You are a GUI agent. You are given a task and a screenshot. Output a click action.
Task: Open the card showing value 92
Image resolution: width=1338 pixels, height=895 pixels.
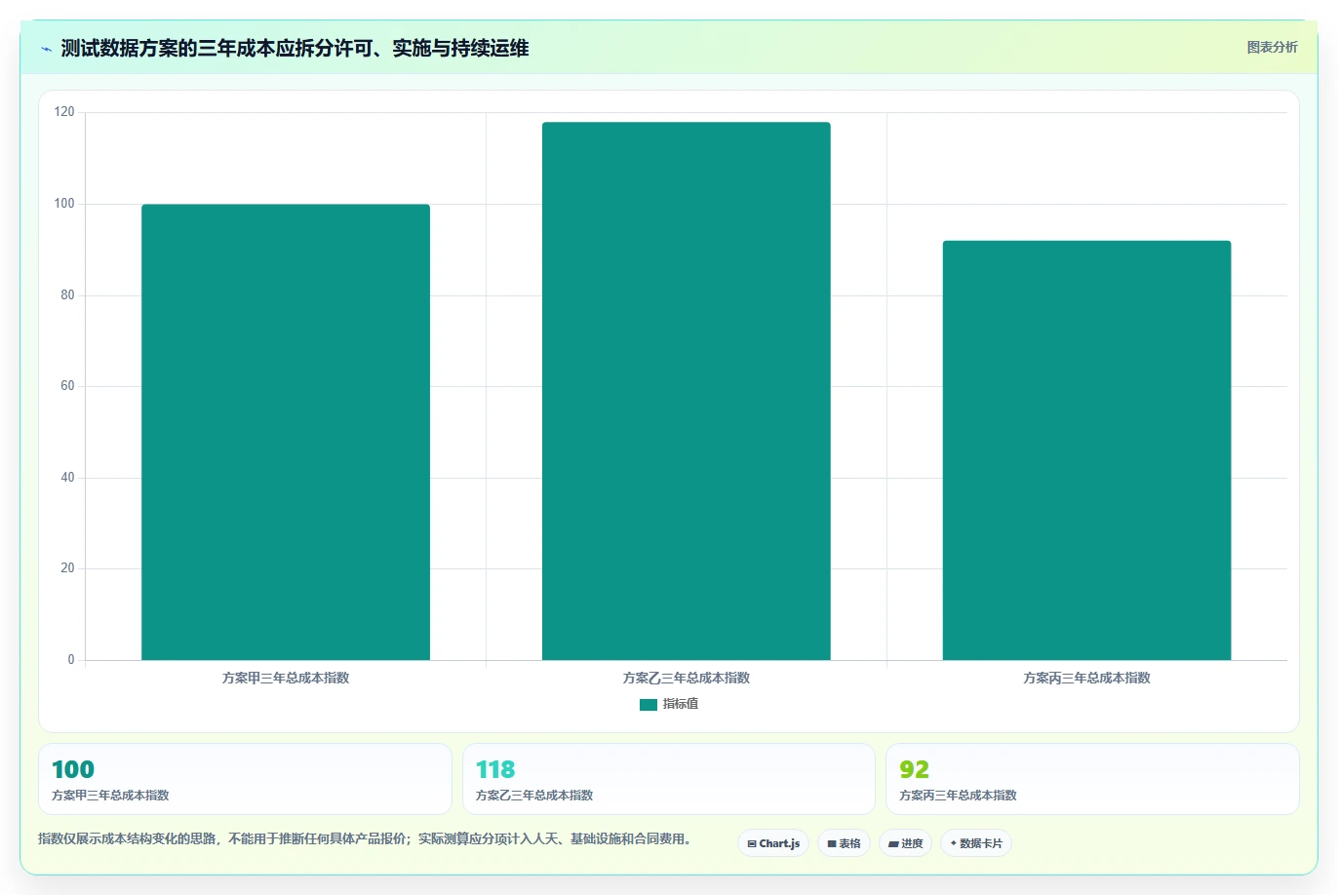(1092, 779)
